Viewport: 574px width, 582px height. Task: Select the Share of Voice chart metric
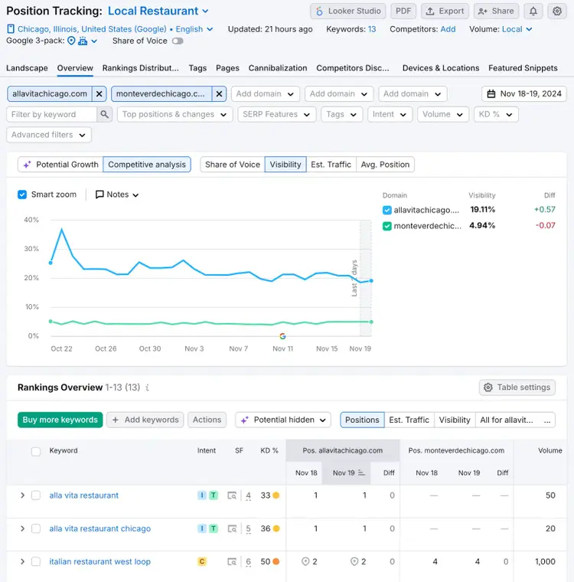coord(233,165)
